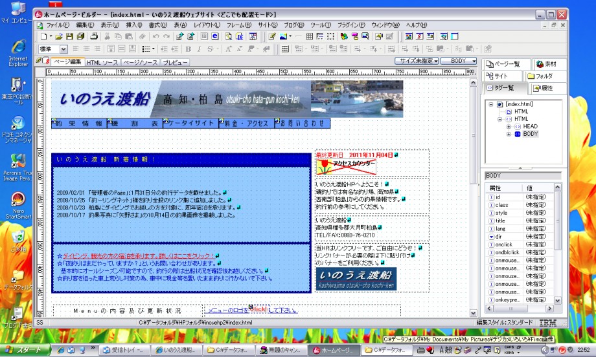The width and height of the screenshot is (596, 357).
Task: Save the page with the floppy icon
Action: pyautogui.click(x=69, y=36)
